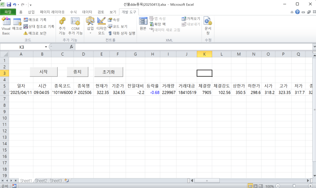Click the 초기화 button on the worksheet

click(108, 72)
